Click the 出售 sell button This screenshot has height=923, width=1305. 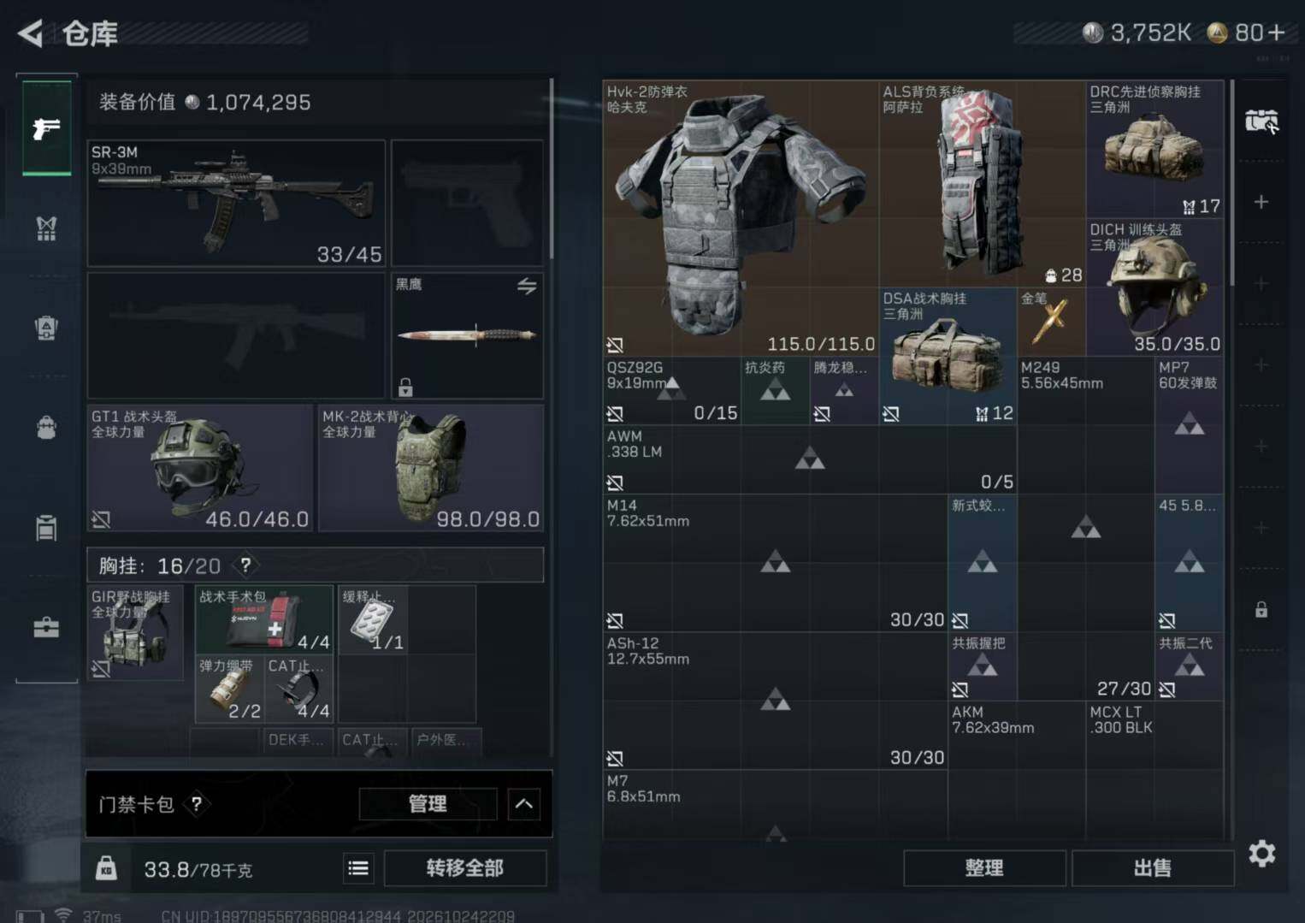1153,868
